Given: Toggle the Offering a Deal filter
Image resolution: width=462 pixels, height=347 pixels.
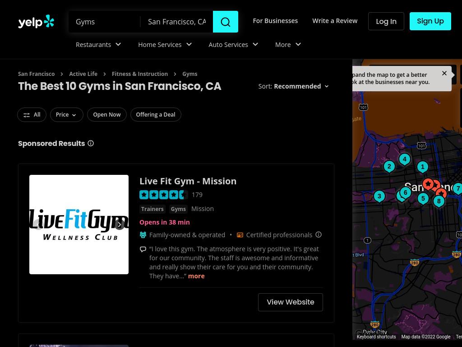Looking at the screenshot, I should pyautogui.click(x=156, y=115).
